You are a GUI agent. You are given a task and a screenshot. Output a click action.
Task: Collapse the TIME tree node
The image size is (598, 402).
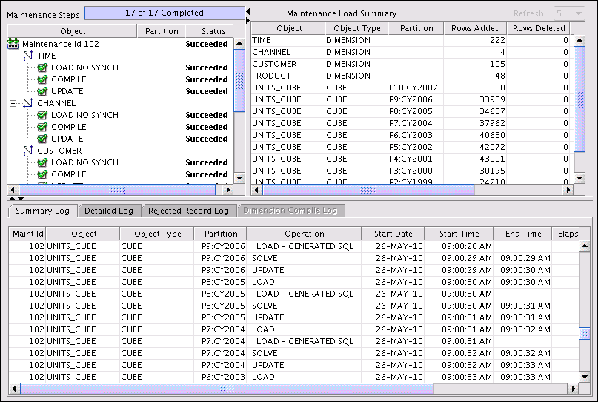click(x=13, y=56)
